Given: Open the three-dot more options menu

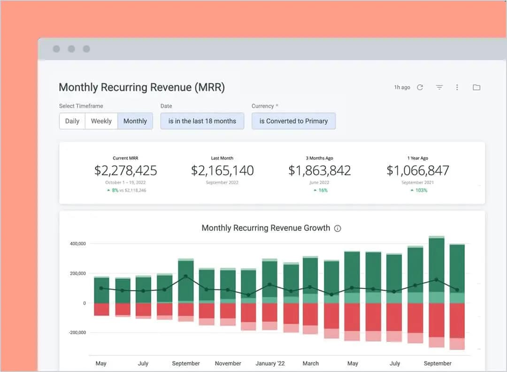Looking at the screenshot, I should coord(457,87).
